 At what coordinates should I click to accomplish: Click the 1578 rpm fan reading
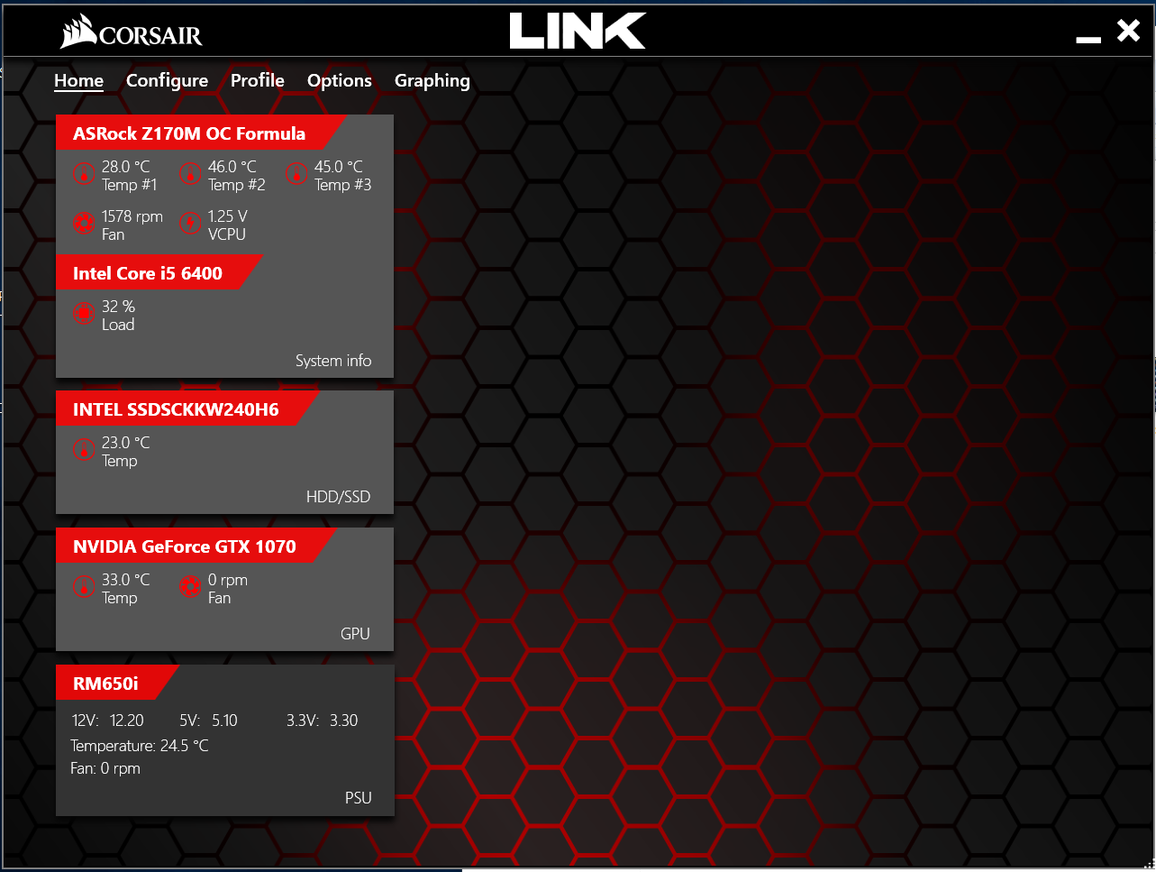132,225
